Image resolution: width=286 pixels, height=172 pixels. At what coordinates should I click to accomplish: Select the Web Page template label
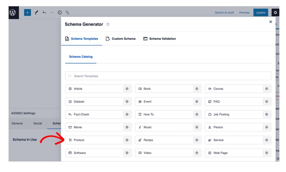(x=221, y=153)
